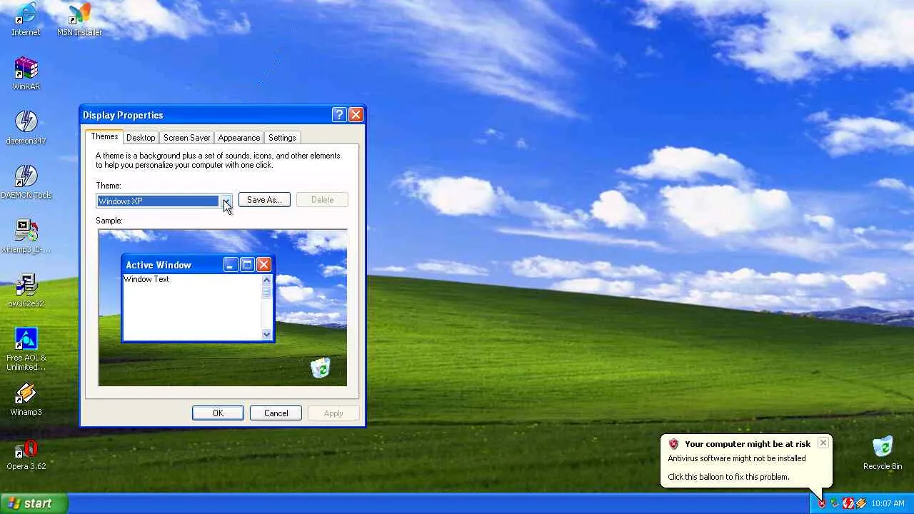Image resolution: width=914 pixels, height=514 pixels.
Task: Open the Start menu
Action: click(34, 503)
